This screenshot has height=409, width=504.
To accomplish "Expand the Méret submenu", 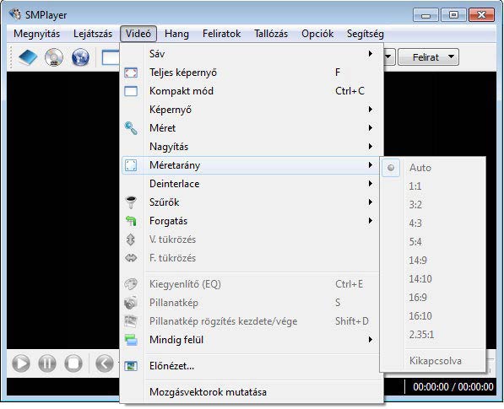I will [x=252, y=128].
